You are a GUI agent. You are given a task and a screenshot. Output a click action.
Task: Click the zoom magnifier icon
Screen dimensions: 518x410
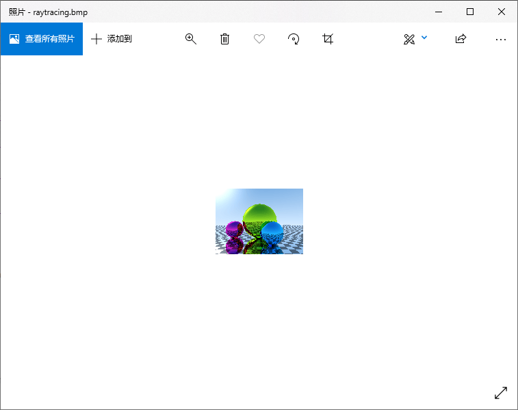pos(191,39)
